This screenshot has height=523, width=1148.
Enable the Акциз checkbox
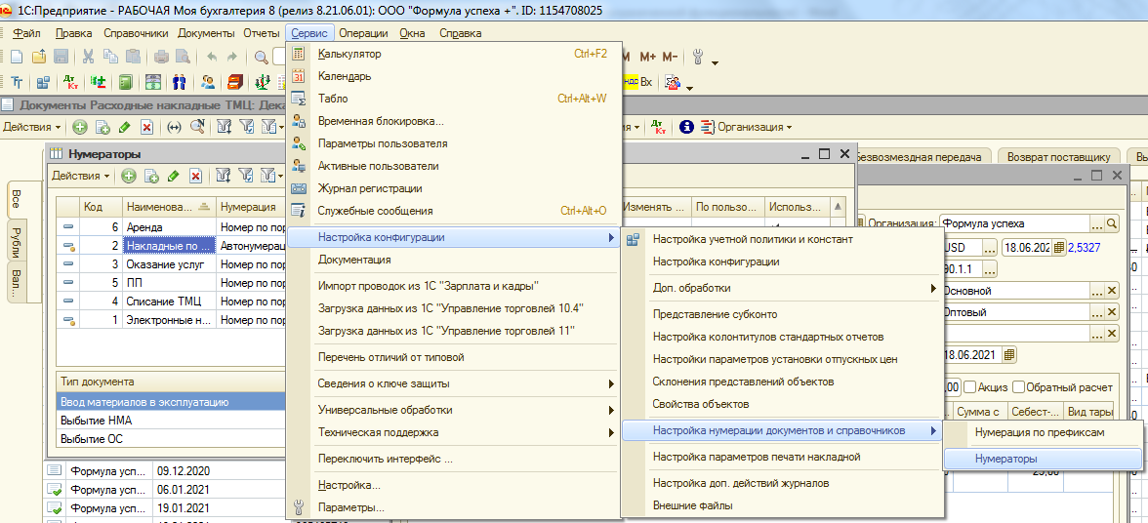coord(969,385)
